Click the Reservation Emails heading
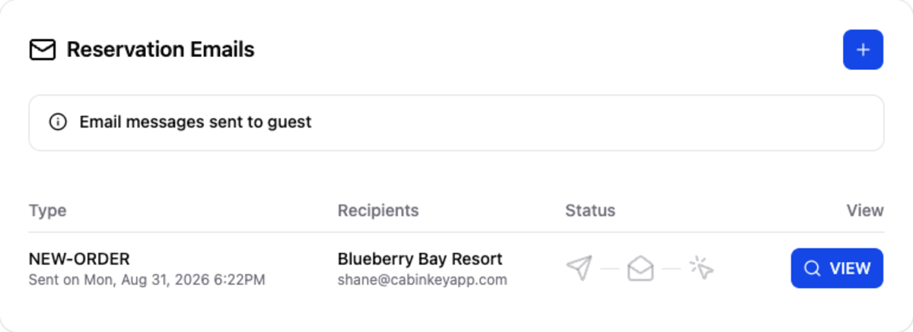 (161, 50)
